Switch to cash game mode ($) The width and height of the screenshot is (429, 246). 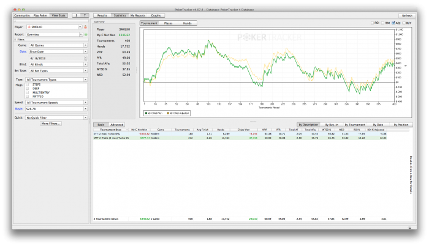click(77, 15)
